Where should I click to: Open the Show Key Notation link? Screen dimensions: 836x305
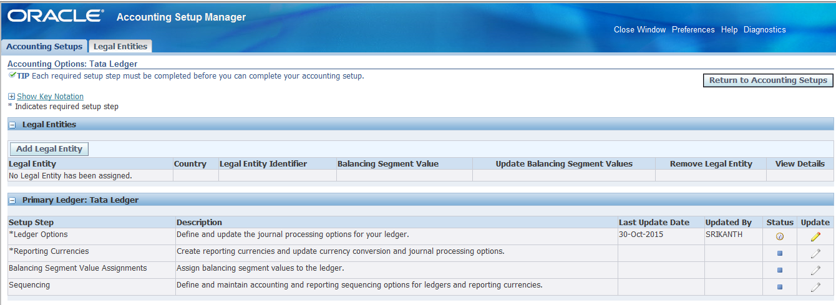[50, 97]
